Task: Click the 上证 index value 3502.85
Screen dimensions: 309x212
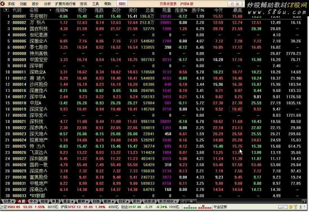Action: click(14, 207)
